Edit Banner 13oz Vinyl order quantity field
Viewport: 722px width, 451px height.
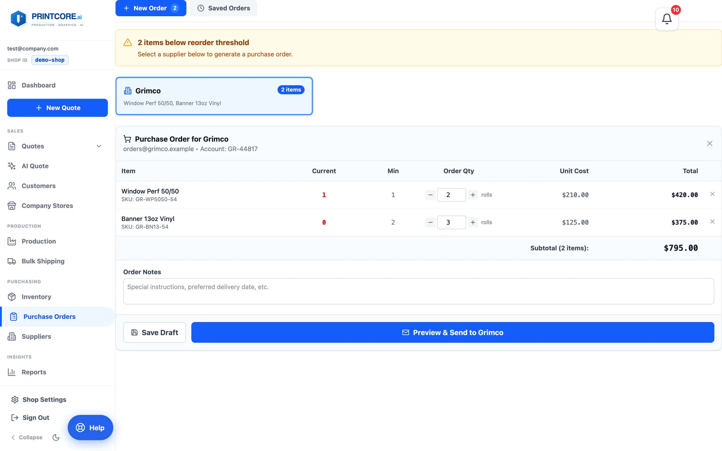[x=452, y=222]
